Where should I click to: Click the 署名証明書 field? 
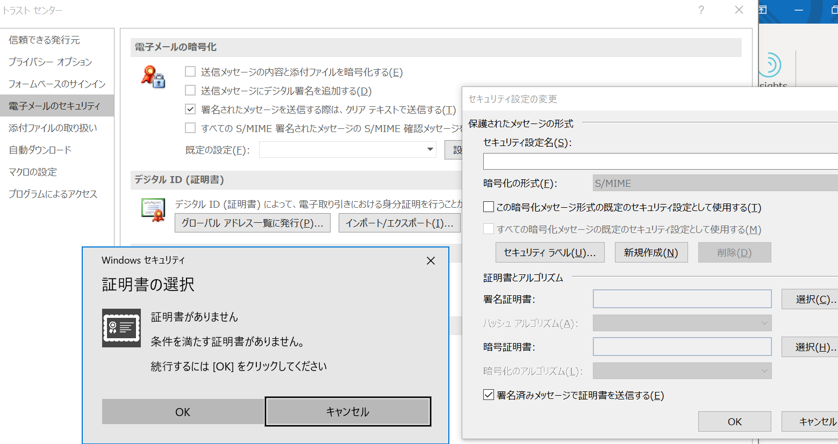682,299
